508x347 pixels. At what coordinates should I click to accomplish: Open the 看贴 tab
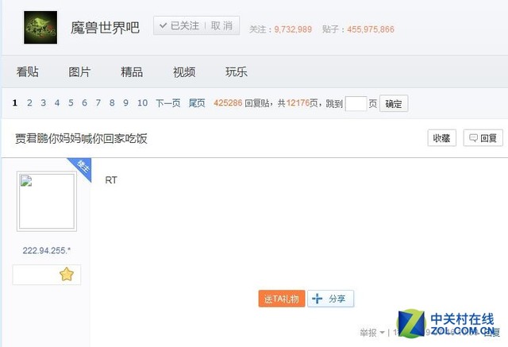pyautogui.click(x=28, y=72)
